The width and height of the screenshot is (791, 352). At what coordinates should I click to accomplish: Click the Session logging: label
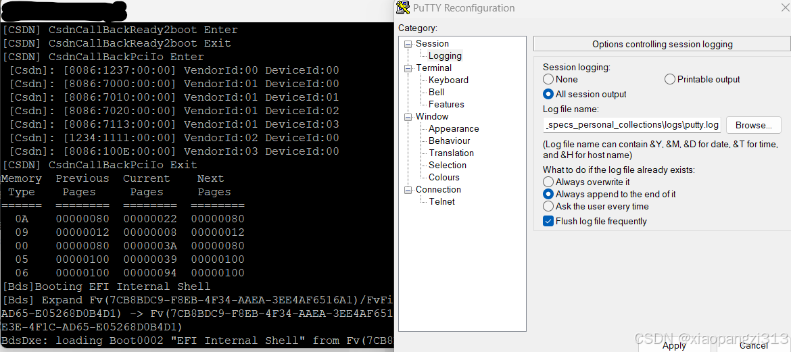click(577, 67)
